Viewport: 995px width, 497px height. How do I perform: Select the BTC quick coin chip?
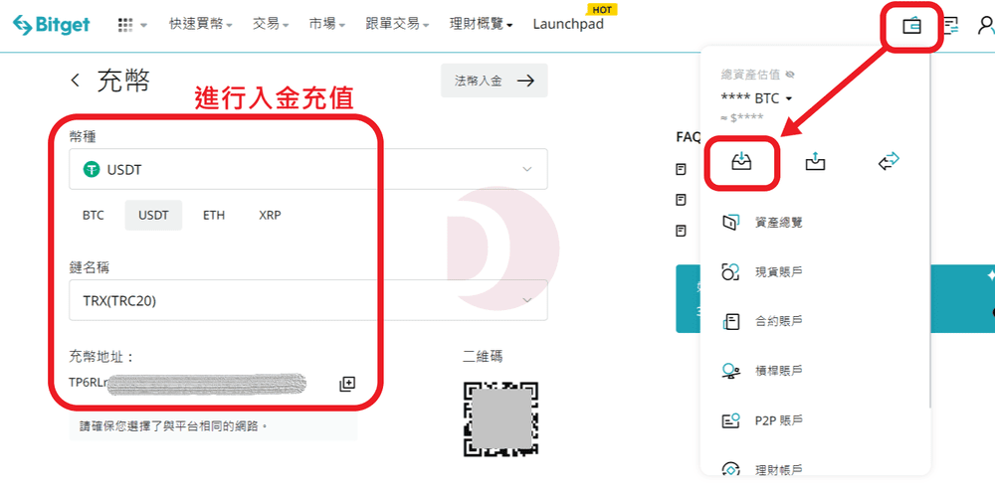(94, 215)
